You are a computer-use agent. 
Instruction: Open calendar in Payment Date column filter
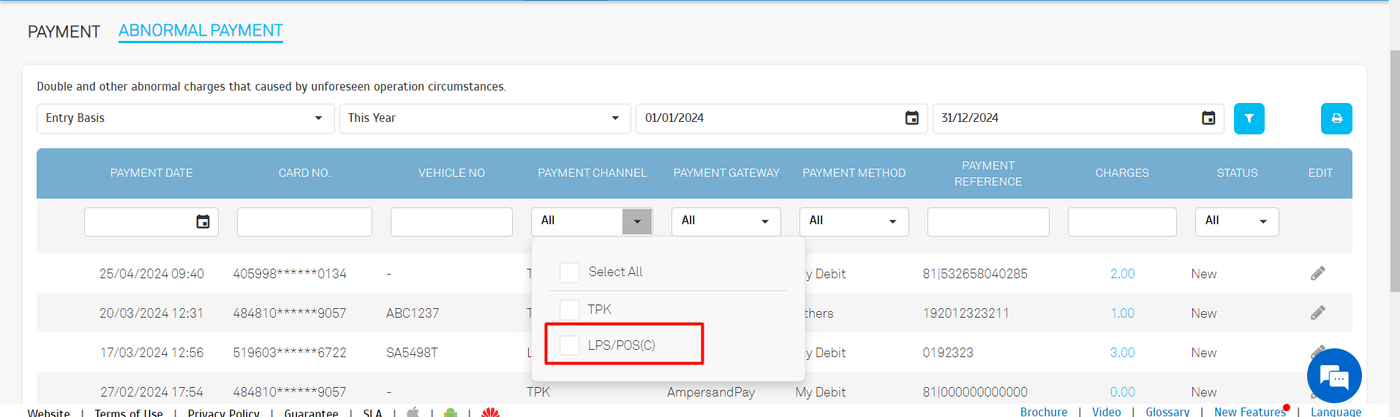(203, 222)
